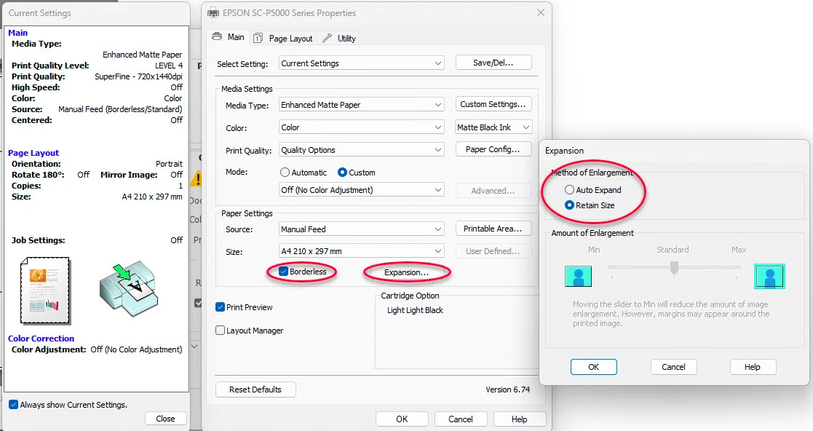Click the disabled User Defined... button
The image size is (813, 431).
pyautogui.click(x=493, y=251)
